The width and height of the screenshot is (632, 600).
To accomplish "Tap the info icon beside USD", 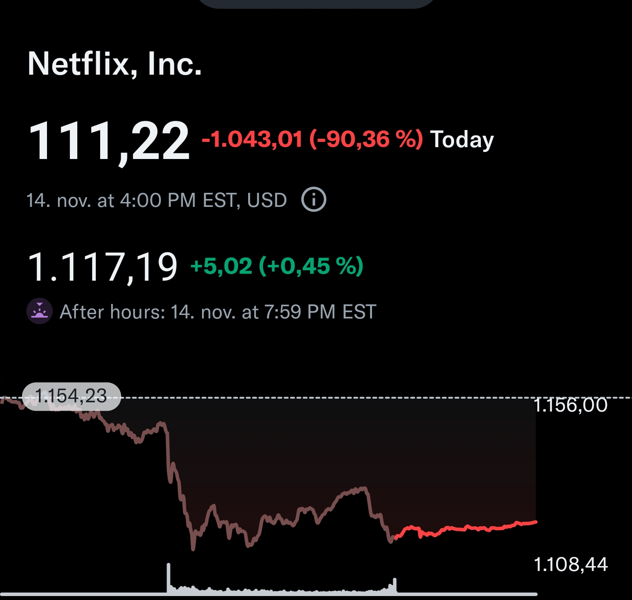I will point(314,199).
